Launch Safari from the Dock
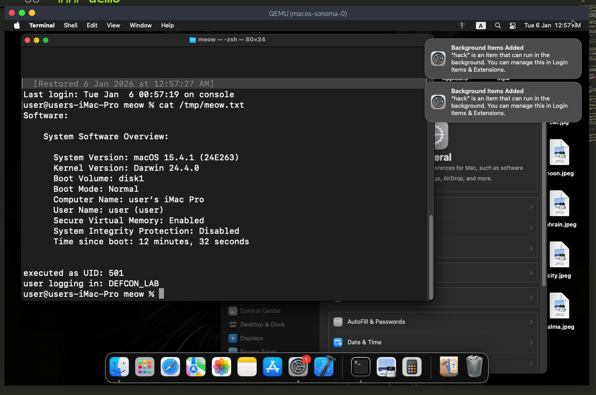Screen dimensions: 596x395 tap(170, 367)
